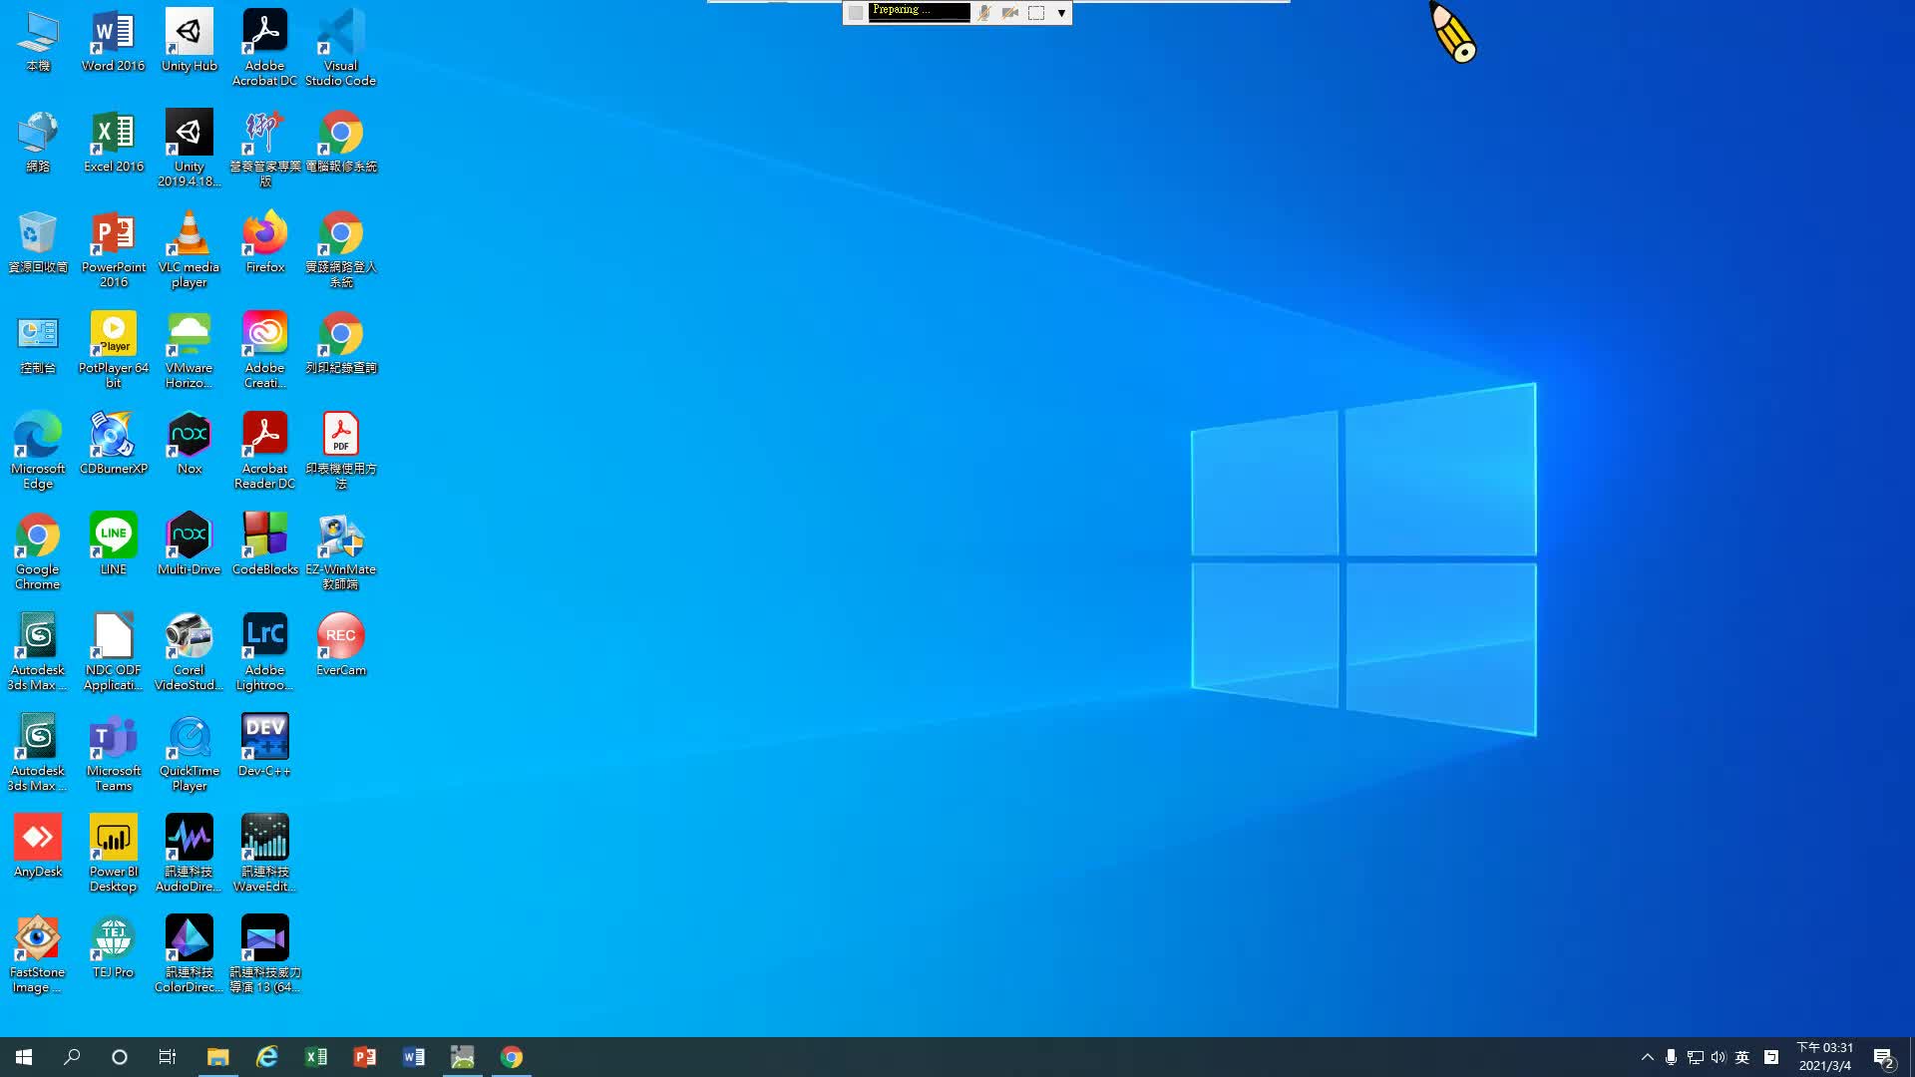The image size is (1915, 1077).
Task: Select the Adobe Lightroom Classic icon
Action: click(x=264, y=652)
